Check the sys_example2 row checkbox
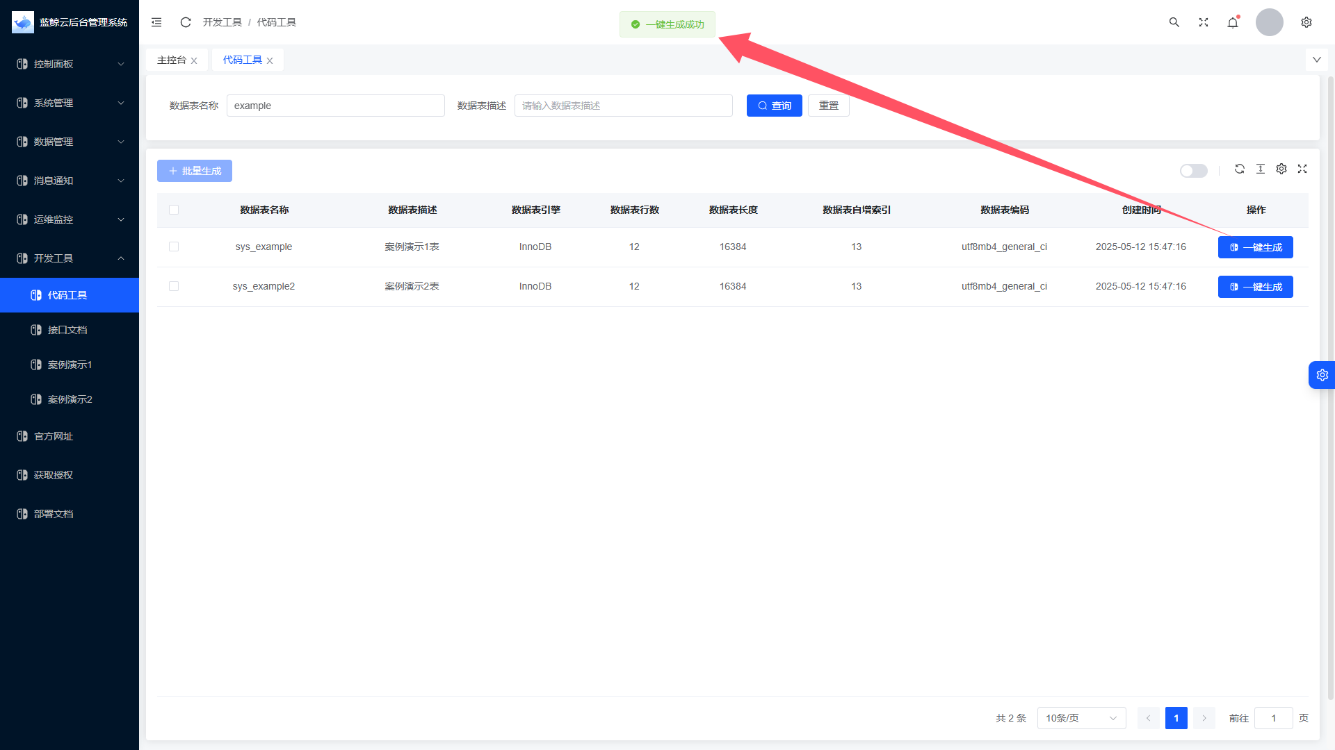Image resolution: width=1335 pixels, height=750 pixels. pos(174,286)
